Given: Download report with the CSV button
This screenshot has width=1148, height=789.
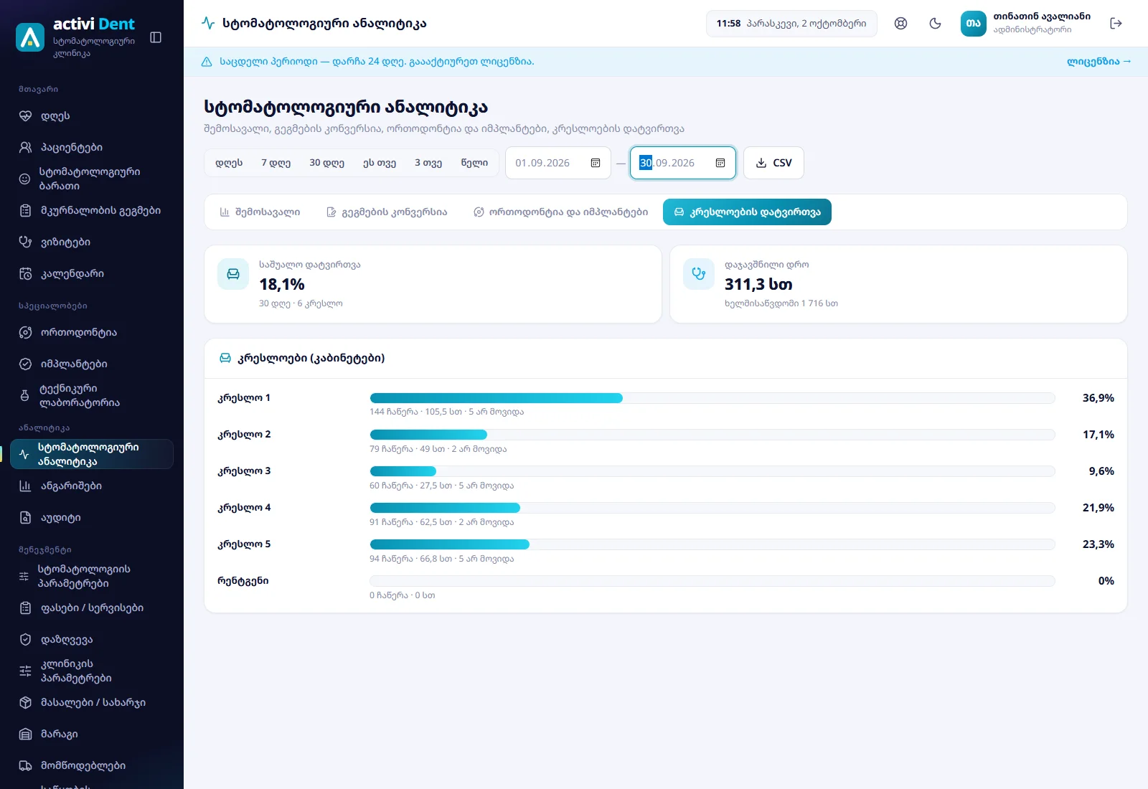Looking at the screenshot, I should pyautogui.click(x=773, y=163).
